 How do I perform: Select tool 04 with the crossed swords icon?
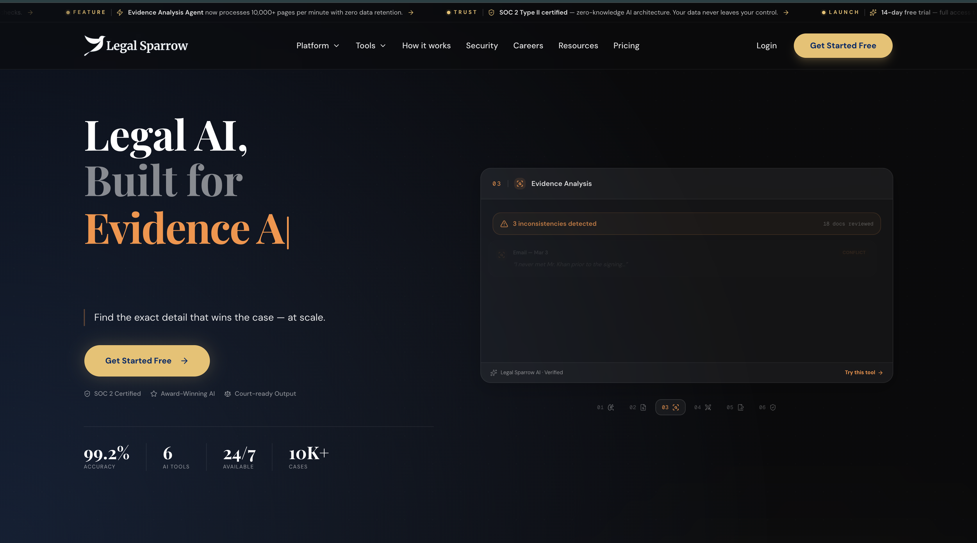point(703,407)
